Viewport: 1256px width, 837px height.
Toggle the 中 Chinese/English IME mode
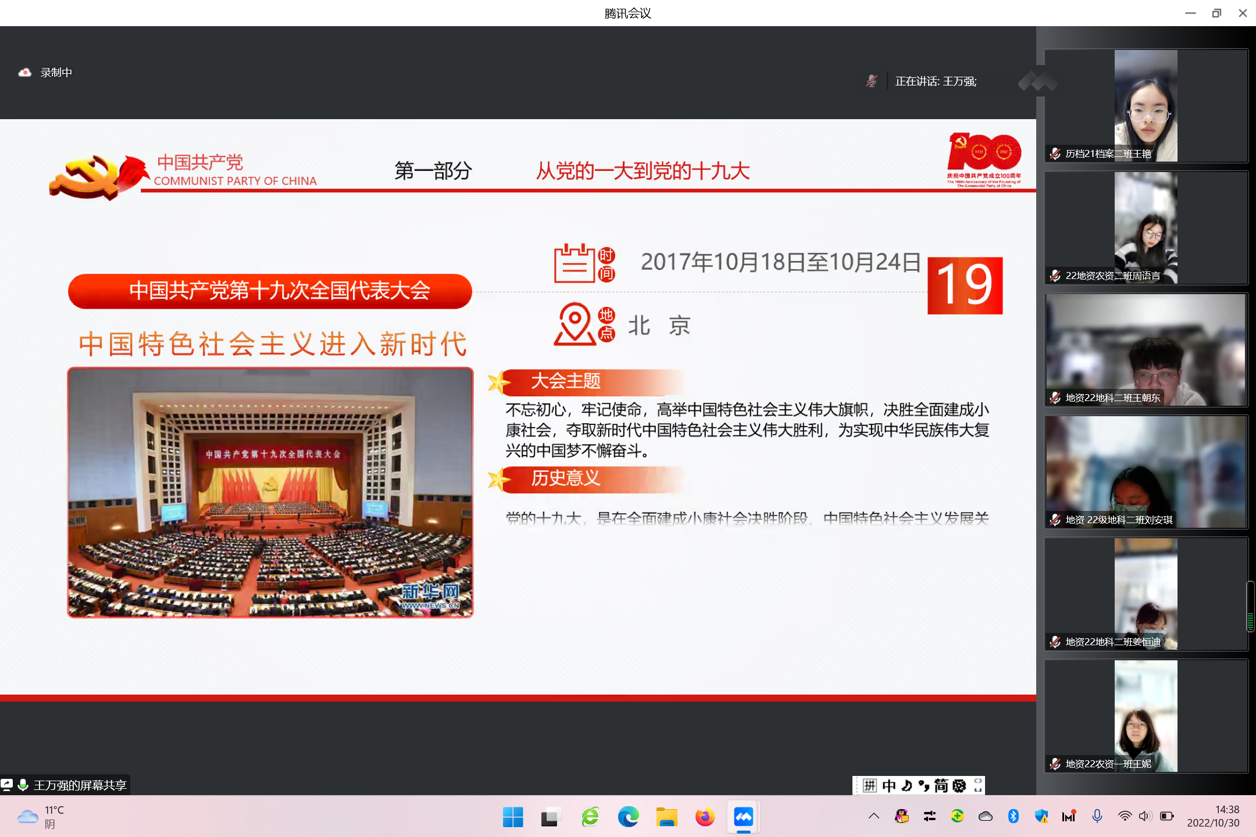889,786
